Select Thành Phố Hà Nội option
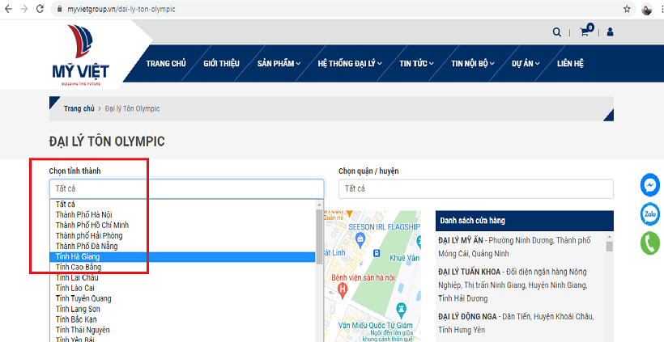 (x=183, y=215)
